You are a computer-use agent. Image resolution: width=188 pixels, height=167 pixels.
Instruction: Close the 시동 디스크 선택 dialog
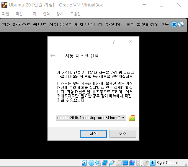click(x=130, y=42)
